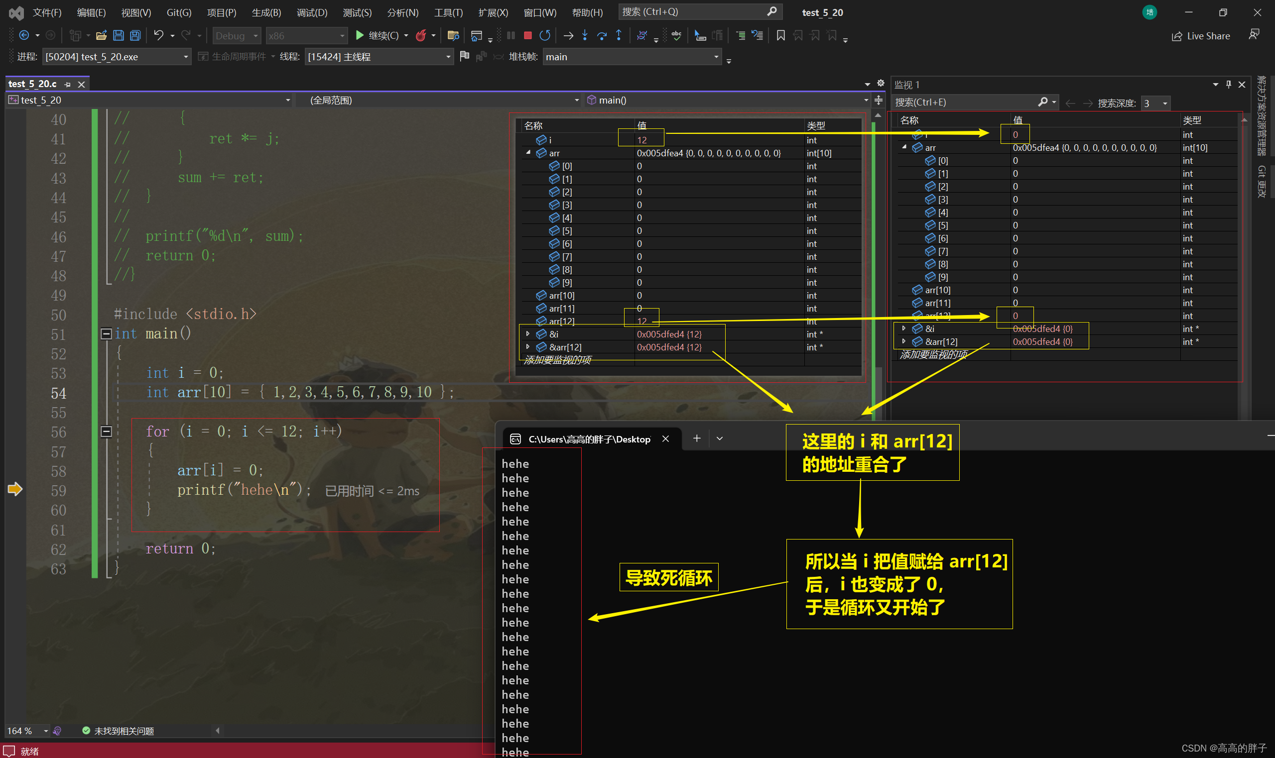Open the 工具(T) menu
This screenshot has height=758, width=1275.
click(448, 12)
